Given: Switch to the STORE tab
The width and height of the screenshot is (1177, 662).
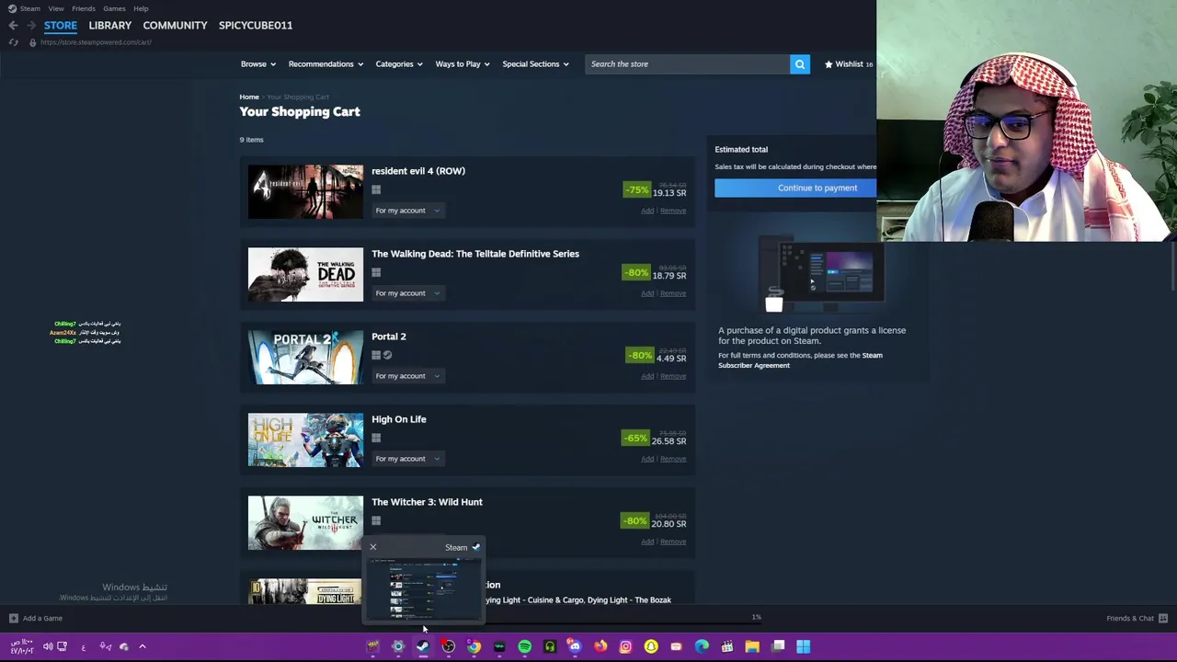Looking at the screenshot, I should coord(61,26).
